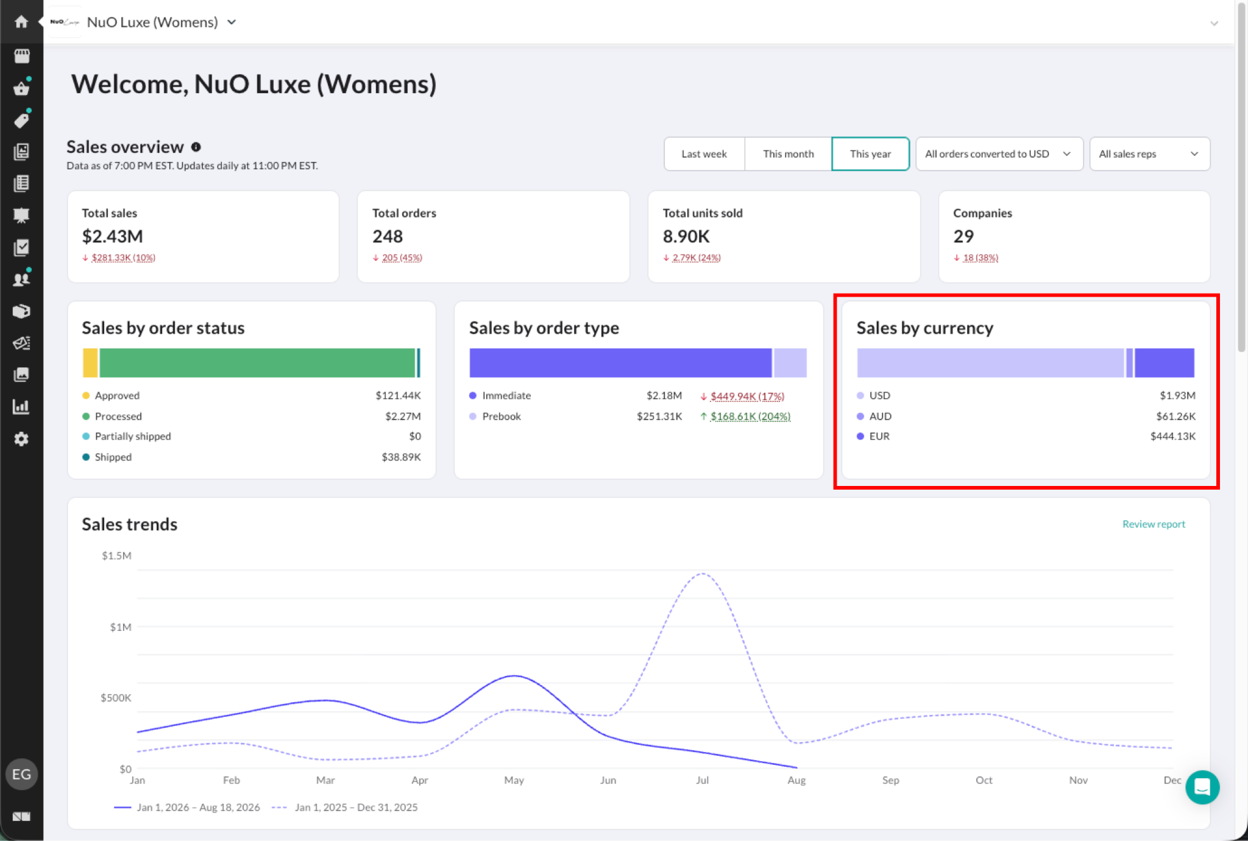Click the AUD currency legend row
The width and height of the screenshot is (1248, 841).
[1026, 416]
